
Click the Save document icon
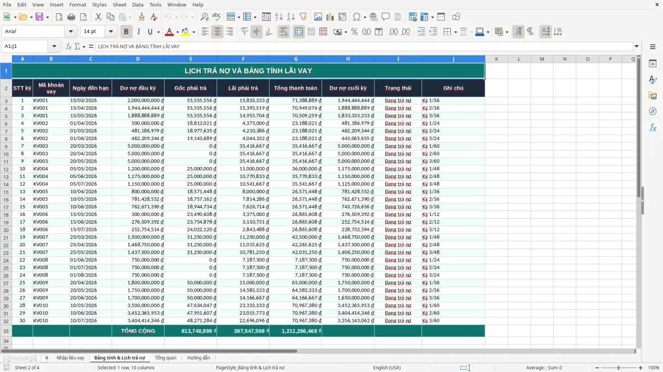click(x=39, y=17)
